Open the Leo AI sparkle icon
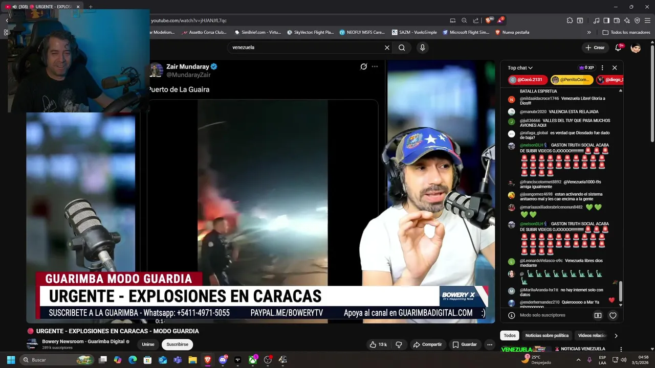Viewport: 655px width, 368px height. (627, 20)
